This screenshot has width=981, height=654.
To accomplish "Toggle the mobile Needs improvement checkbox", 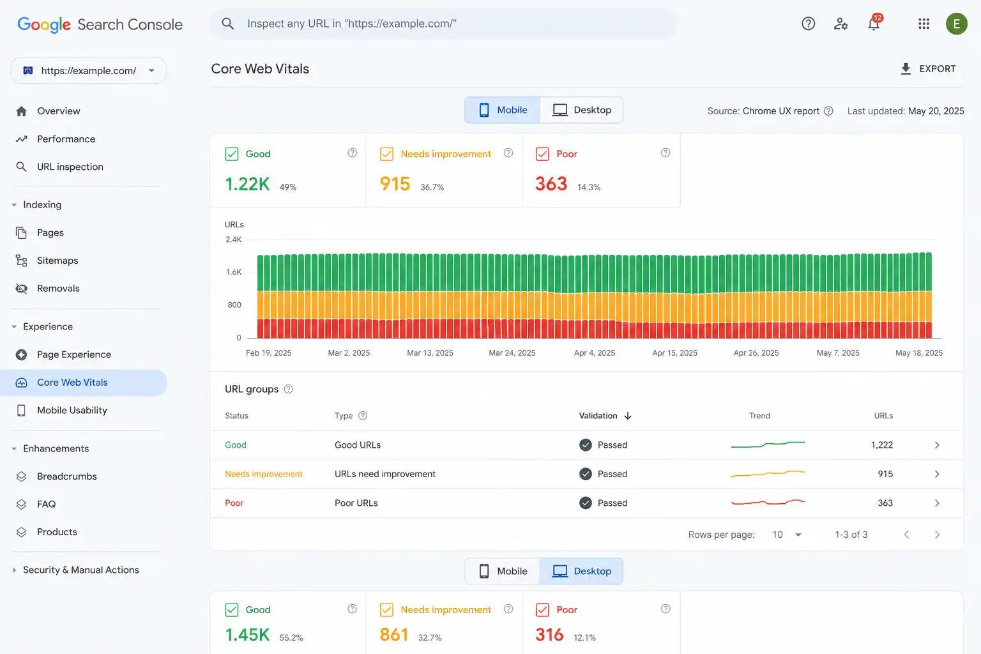I will 386,154.
